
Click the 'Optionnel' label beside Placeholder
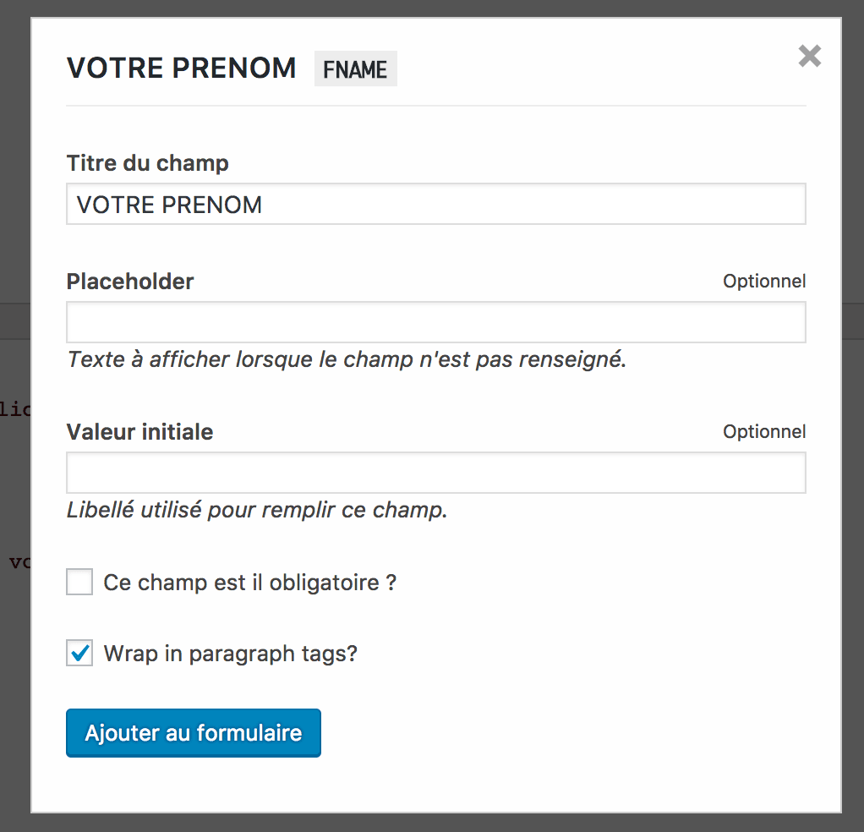pos(763,281)
